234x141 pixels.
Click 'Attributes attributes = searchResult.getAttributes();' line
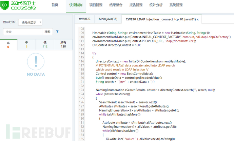[134, 106]
